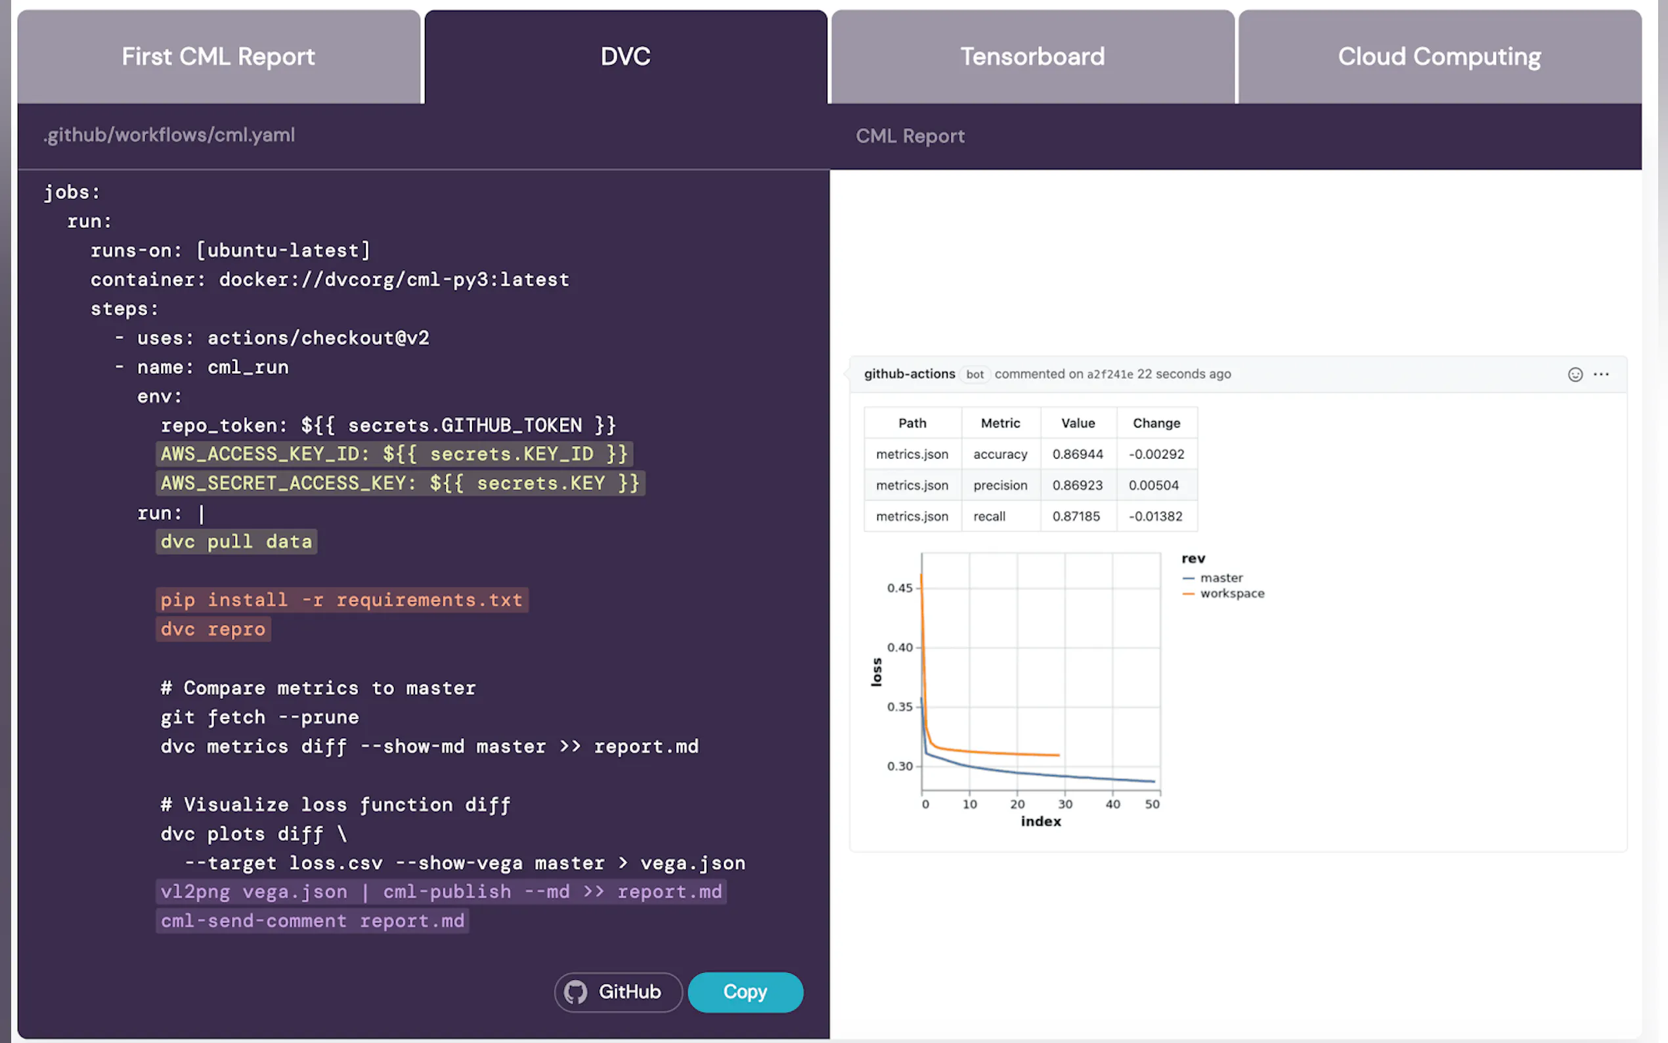
Task: Click the 'rev' legend title
Action: [1193, 559]
